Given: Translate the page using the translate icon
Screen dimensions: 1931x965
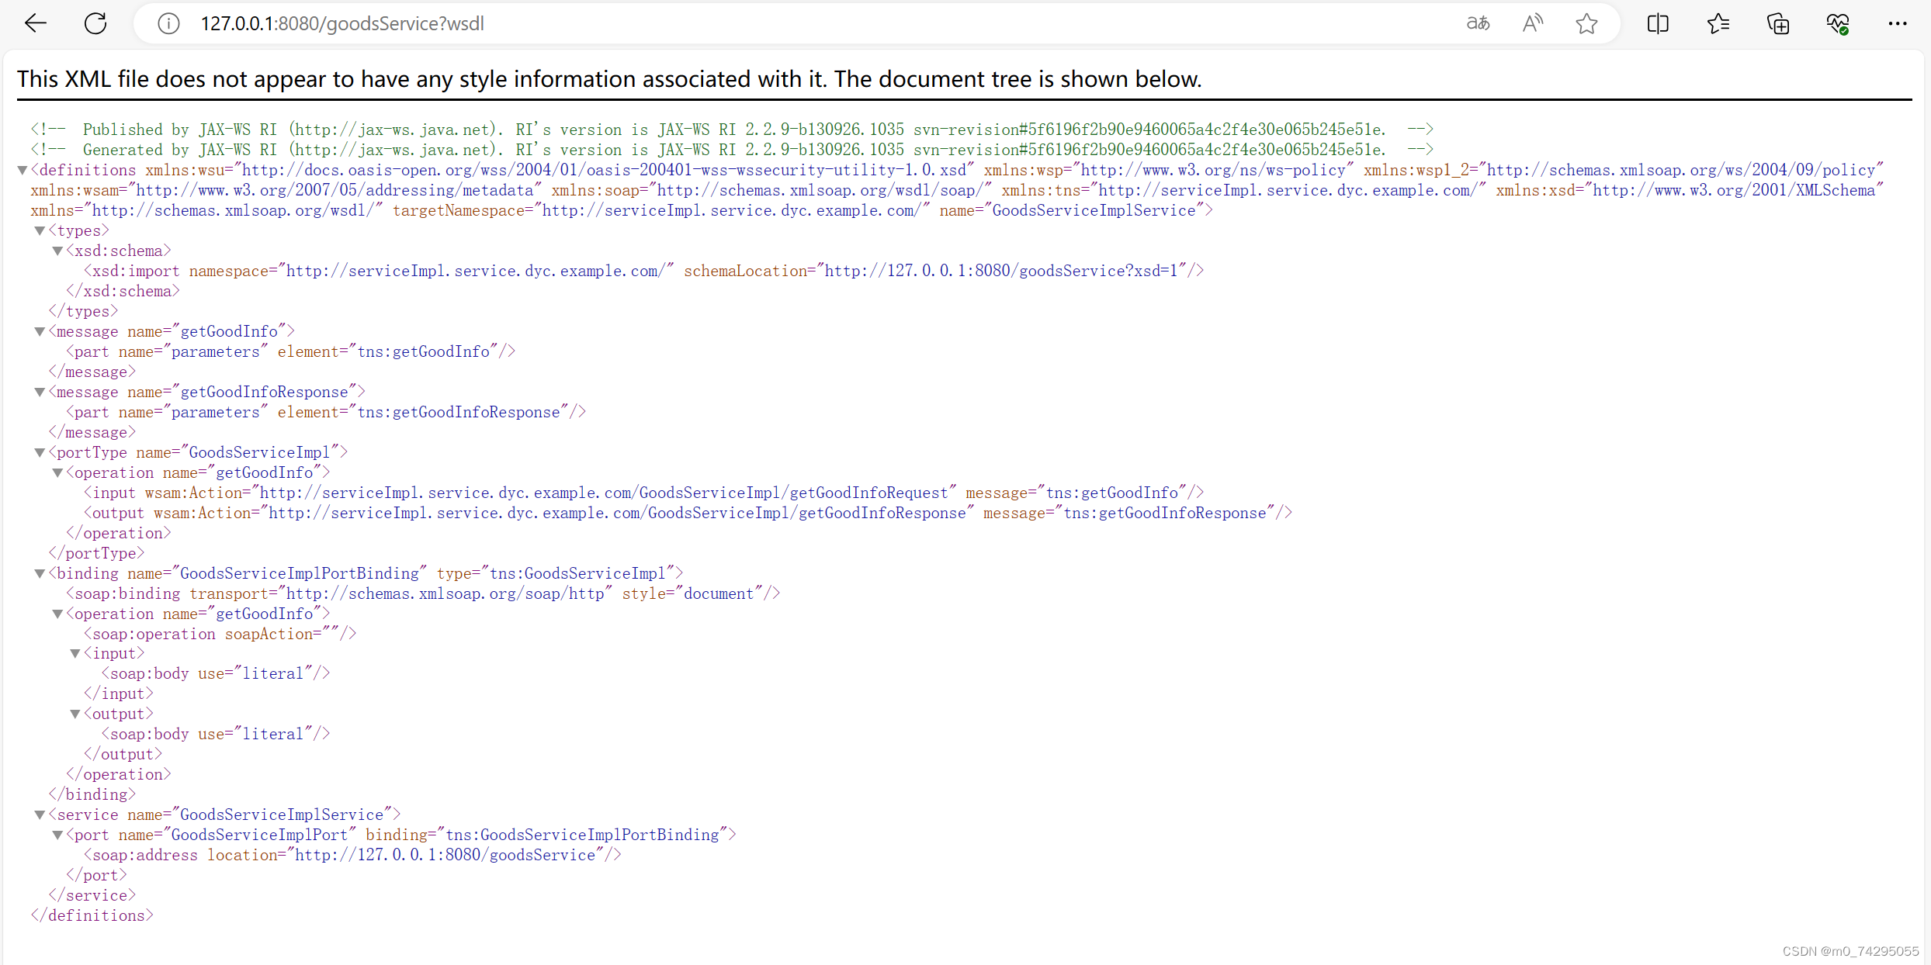Looking at the screenshot, I should [x=1477, y=23].
